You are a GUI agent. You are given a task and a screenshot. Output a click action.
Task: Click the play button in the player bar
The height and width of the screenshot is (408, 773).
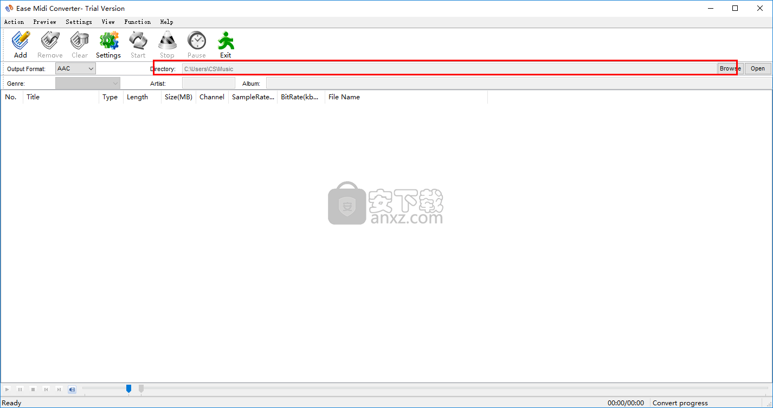click(x=7, y=389)
